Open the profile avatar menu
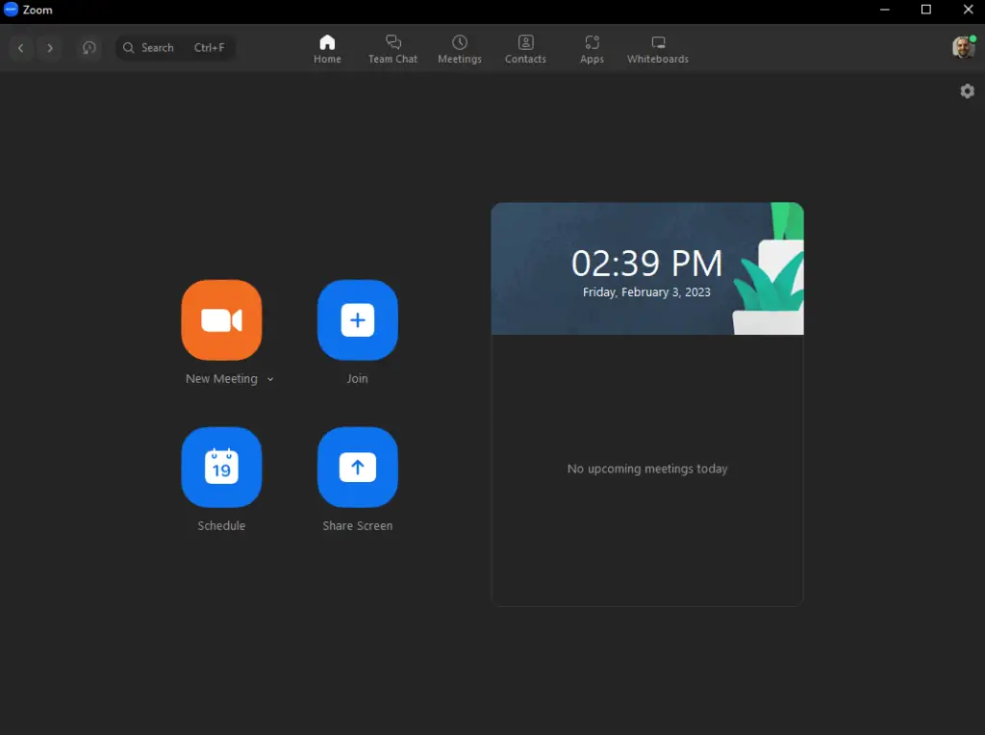This screenshot has width=985, height=735. pyautogui.click(x=963, y=48)
